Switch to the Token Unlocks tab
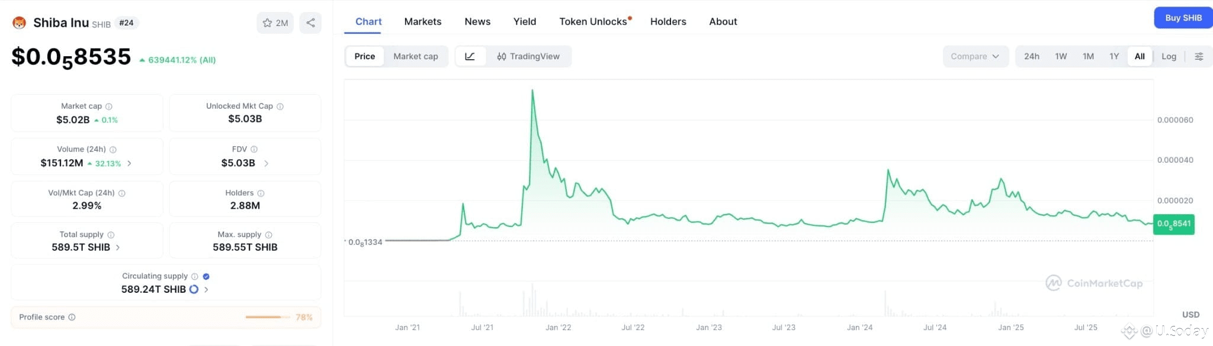 593,21
